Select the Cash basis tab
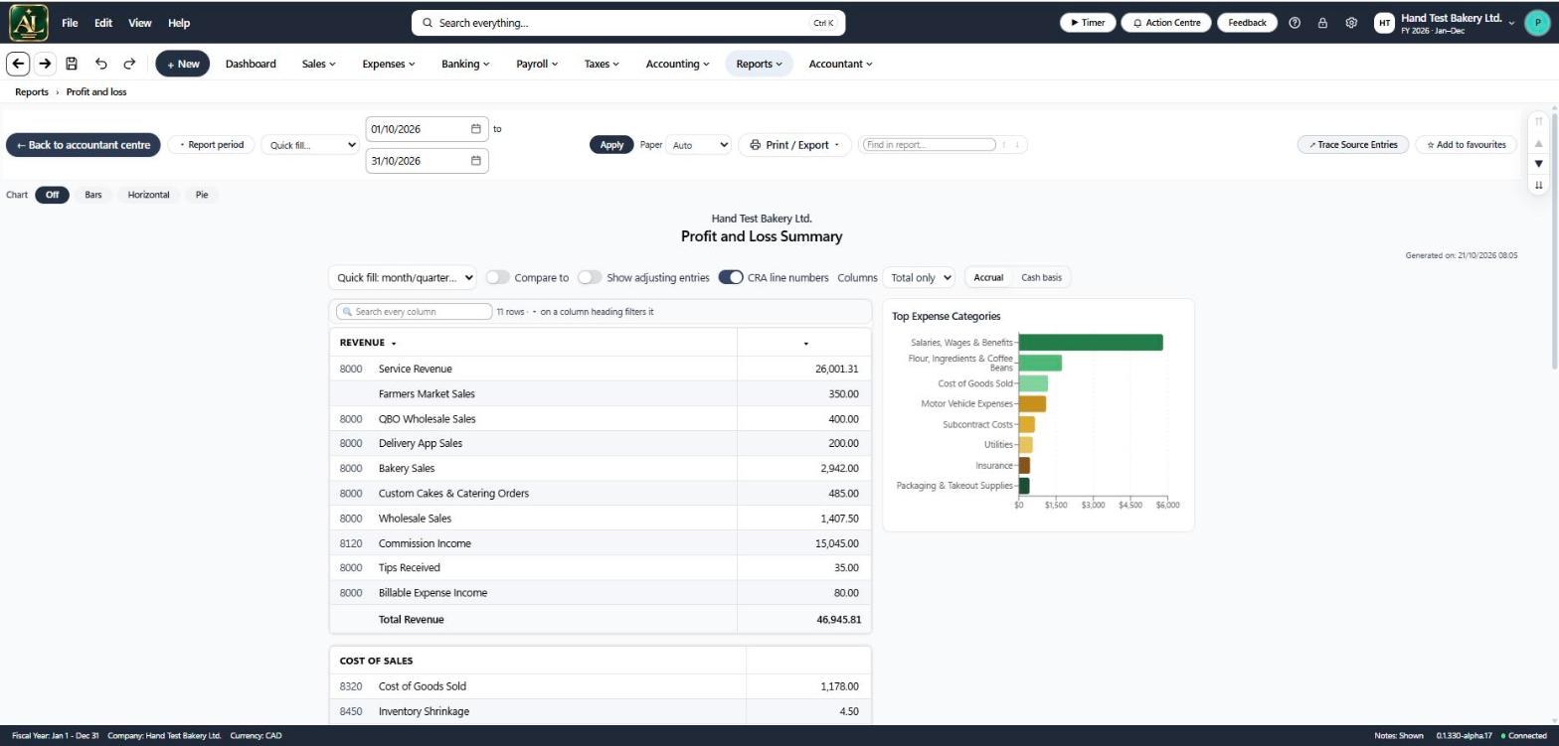The image size is (1559, 746). (1041, 278)
